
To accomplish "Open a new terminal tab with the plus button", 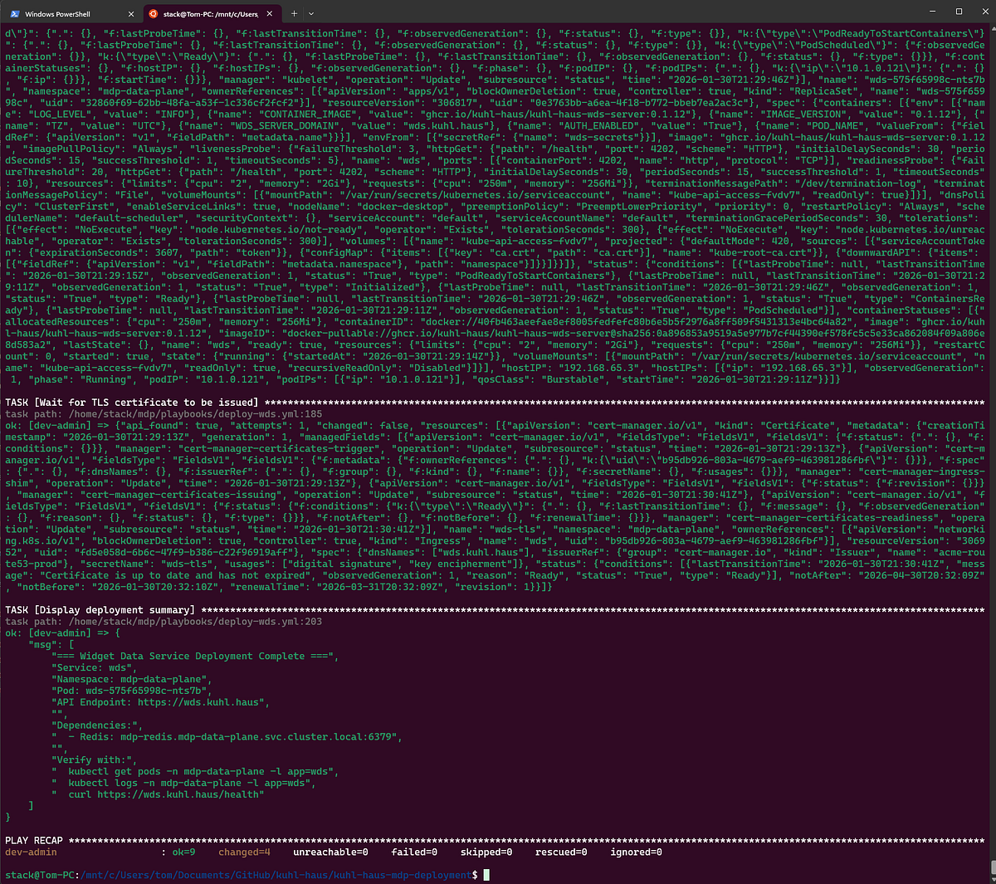I will [x=294, y=13].
